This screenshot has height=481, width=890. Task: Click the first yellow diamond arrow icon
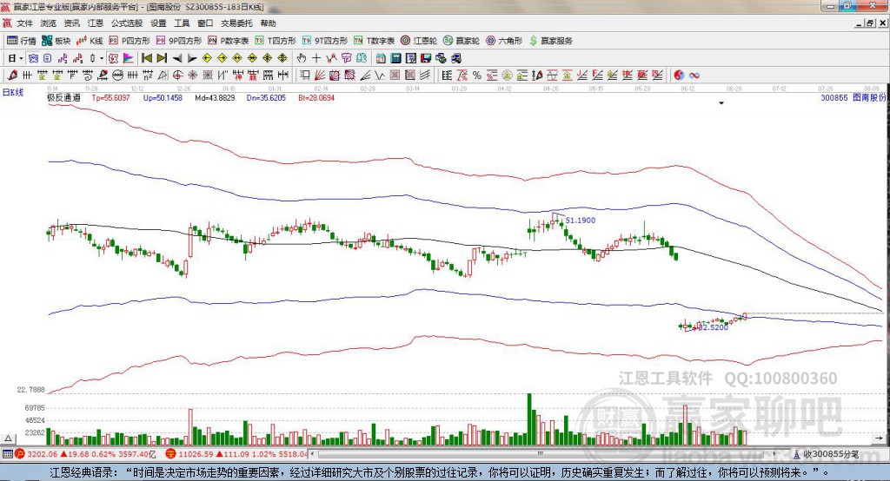207,58
